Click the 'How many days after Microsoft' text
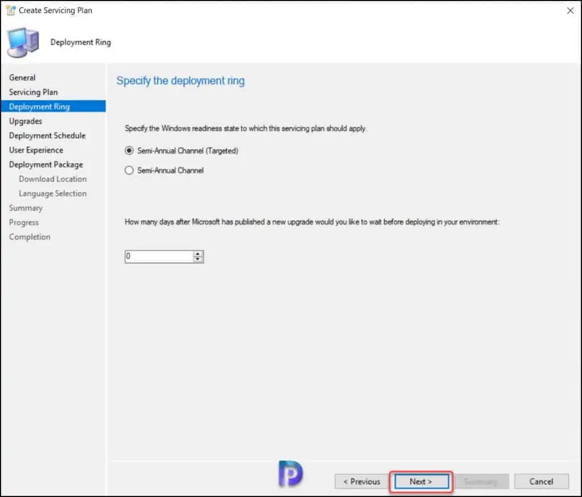This screenshot has width=582, height=497. (312, 222)
